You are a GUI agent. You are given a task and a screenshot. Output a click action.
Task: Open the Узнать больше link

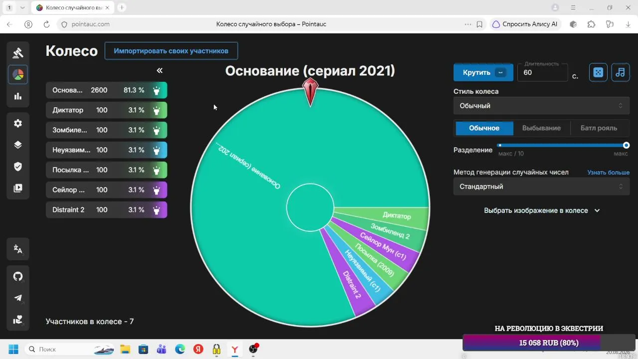tap(608, 173)
